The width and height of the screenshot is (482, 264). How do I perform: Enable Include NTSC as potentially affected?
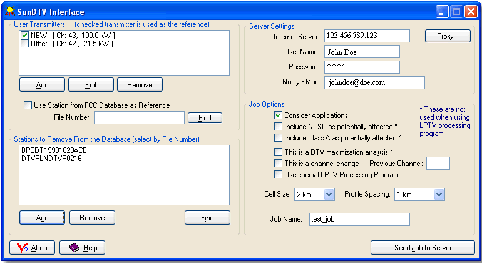point(278,127)
